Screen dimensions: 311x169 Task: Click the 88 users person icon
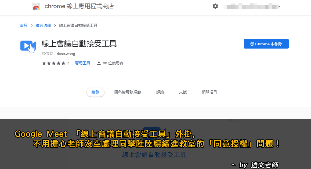99,63
